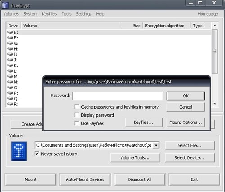The width and height of the screenshot is (225, 192).
Task: Open the Keyfiles... dialog button
Action: [144, 122]
